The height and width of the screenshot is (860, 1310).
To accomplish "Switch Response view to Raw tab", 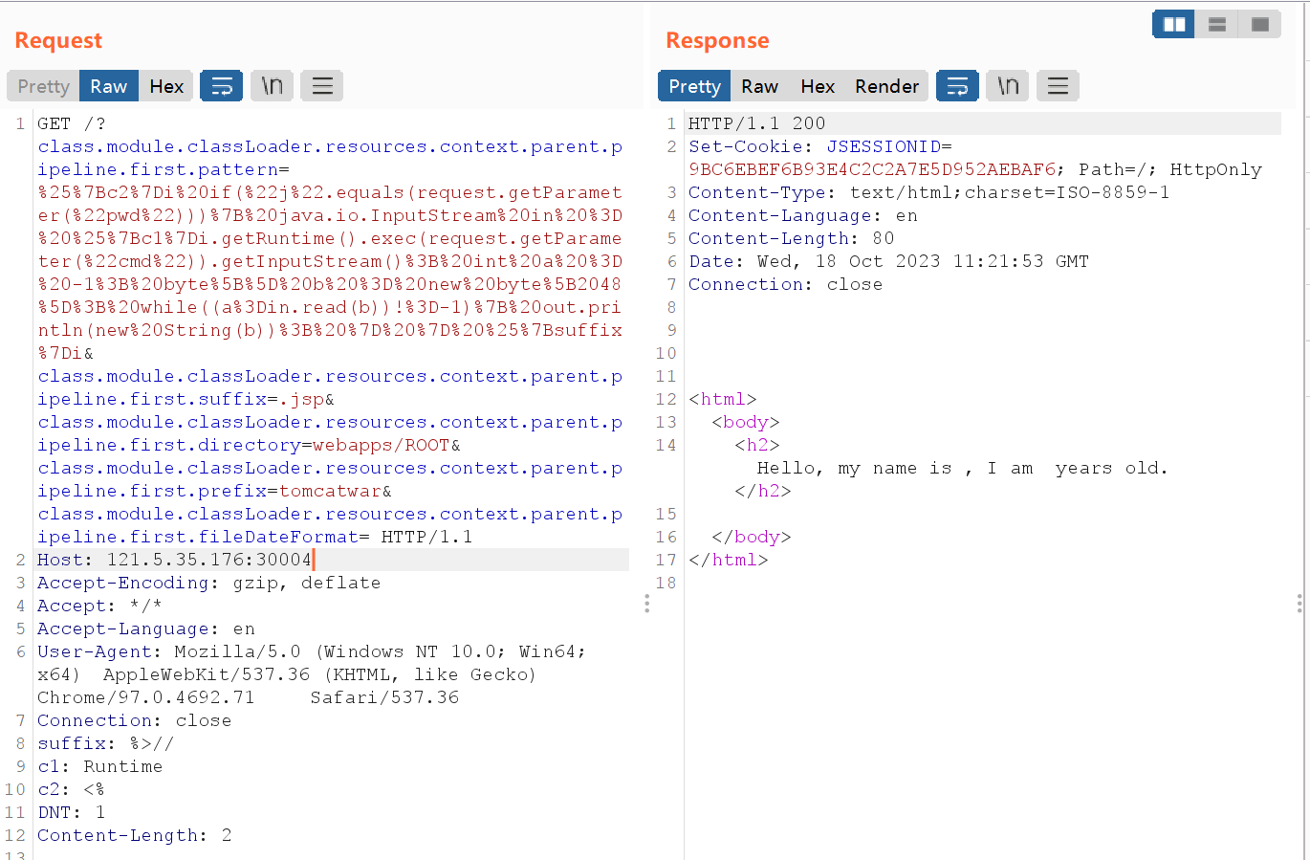I will point(760,86).
